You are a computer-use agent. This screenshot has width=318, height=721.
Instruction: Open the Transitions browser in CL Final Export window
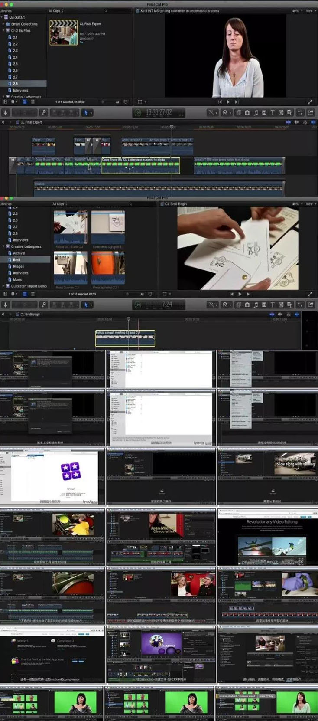(264, 112)
